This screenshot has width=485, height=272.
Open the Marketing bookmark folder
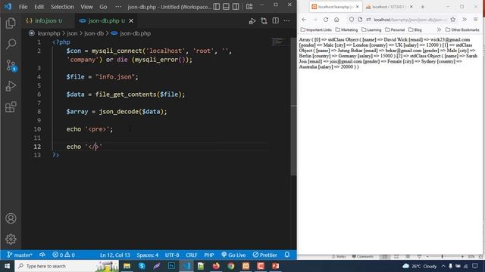pos(346,29)
